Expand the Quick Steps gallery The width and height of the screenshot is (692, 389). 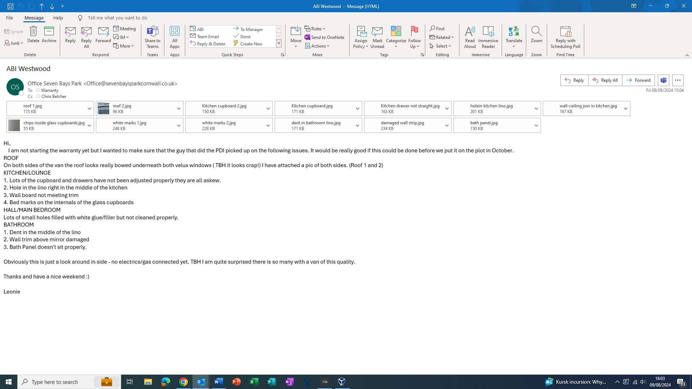[x=279, y=44]
